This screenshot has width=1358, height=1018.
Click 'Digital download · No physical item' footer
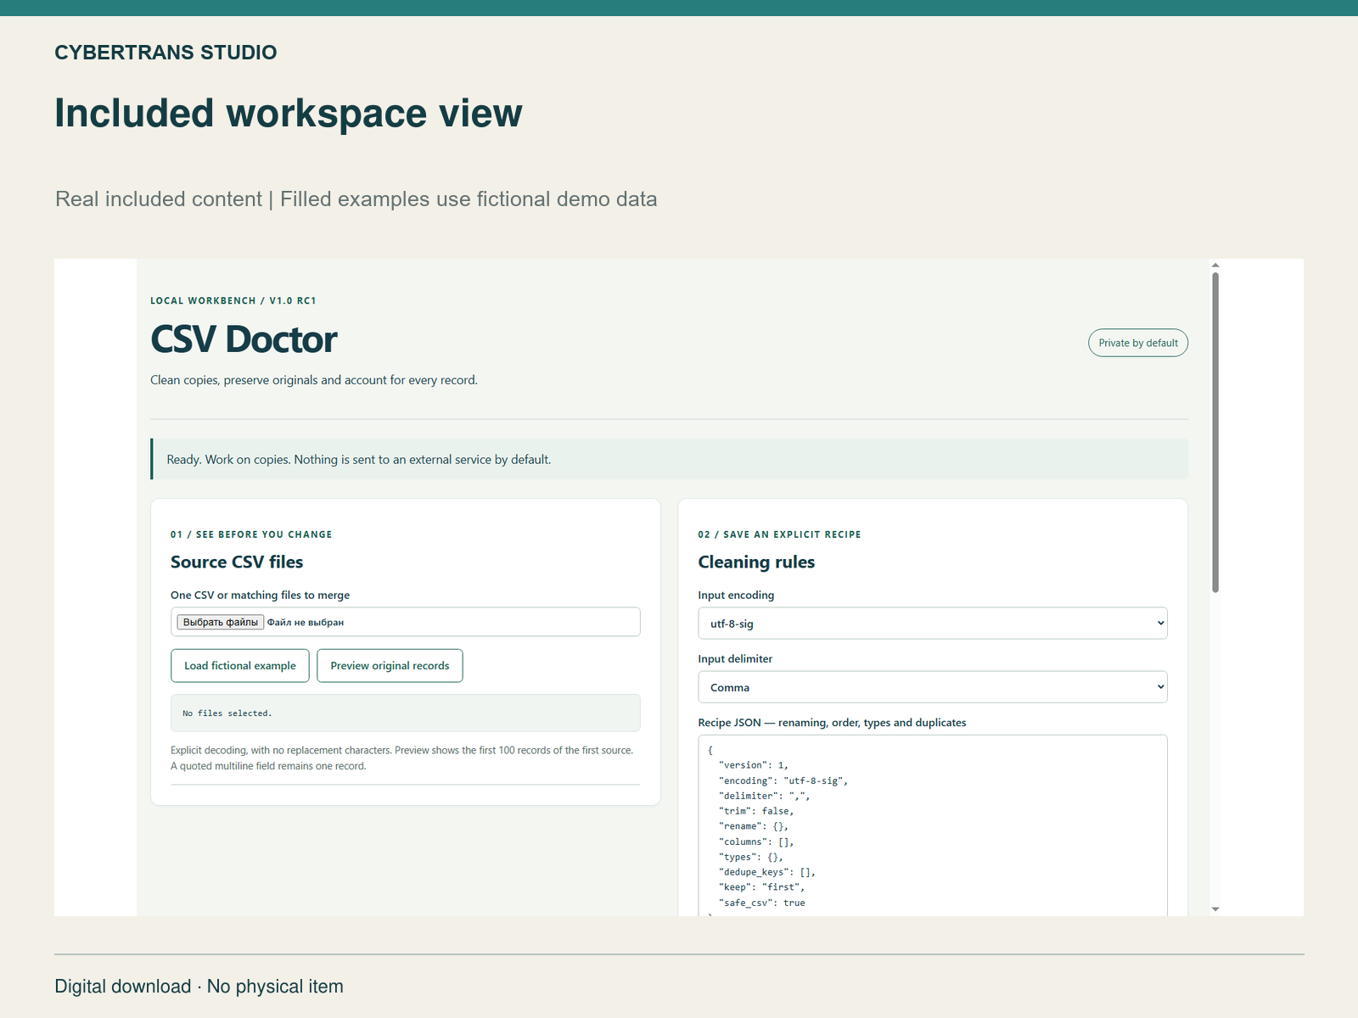[199, 987]
